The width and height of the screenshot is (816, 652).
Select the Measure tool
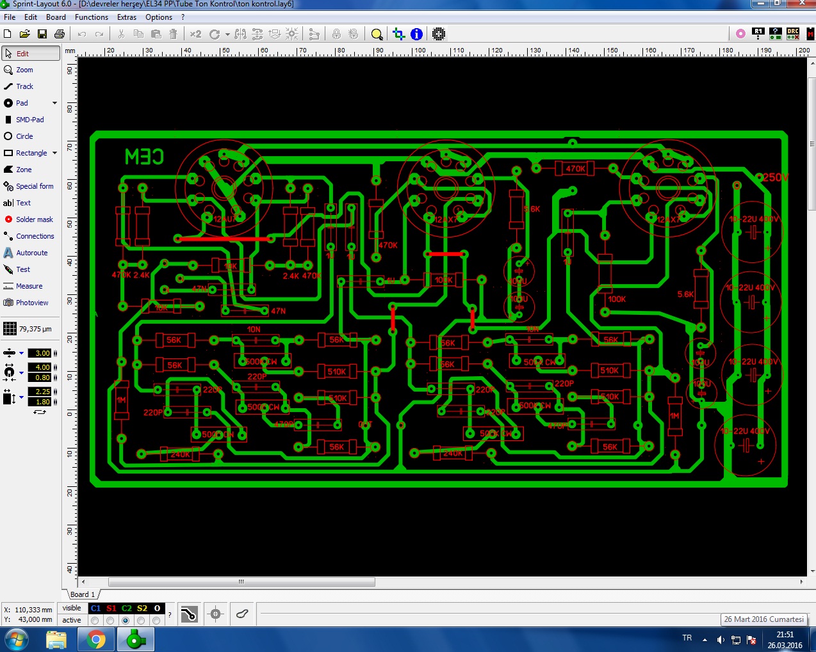29,286
